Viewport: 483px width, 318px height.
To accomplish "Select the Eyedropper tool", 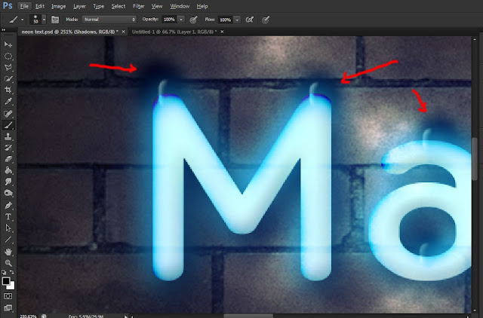I will (8, 102).
